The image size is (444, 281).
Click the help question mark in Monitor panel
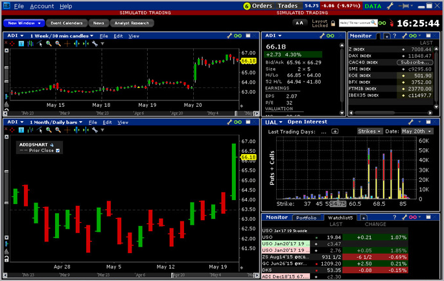click(x=394, y=36)
